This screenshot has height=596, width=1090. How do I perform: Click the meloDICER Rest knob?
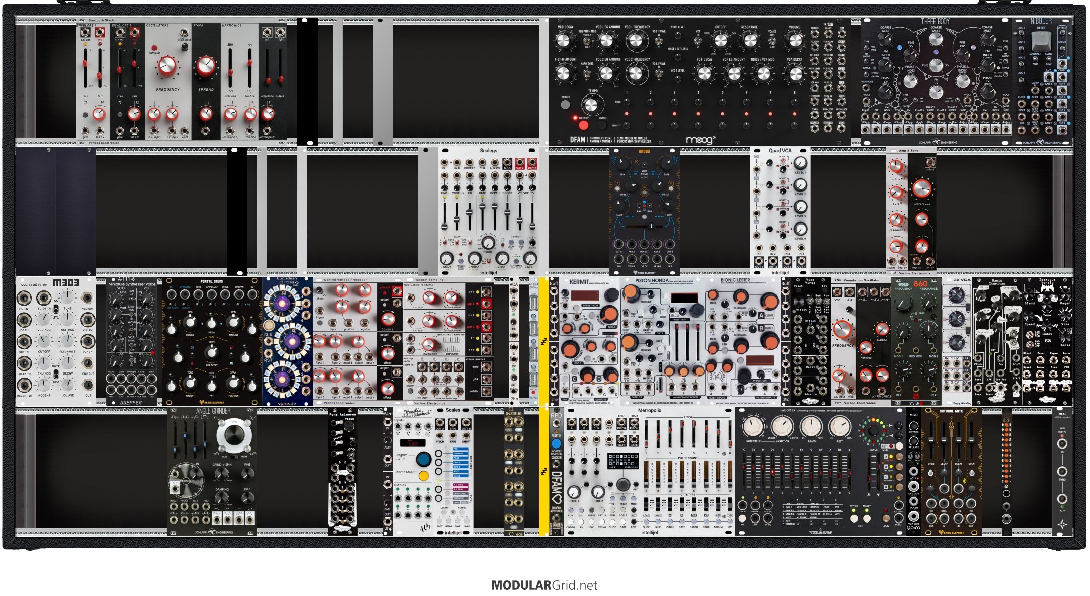click(x=839, y=427)
